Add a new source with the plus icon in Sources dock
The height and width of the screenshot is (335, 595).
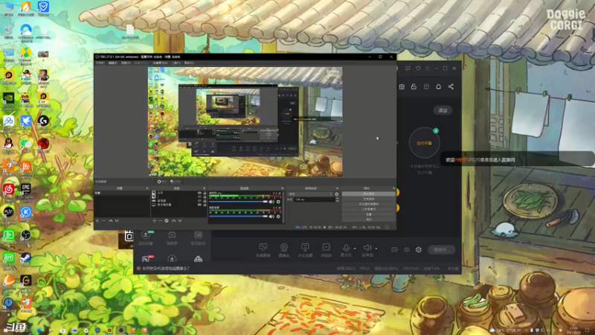click(x=155, y=220)
